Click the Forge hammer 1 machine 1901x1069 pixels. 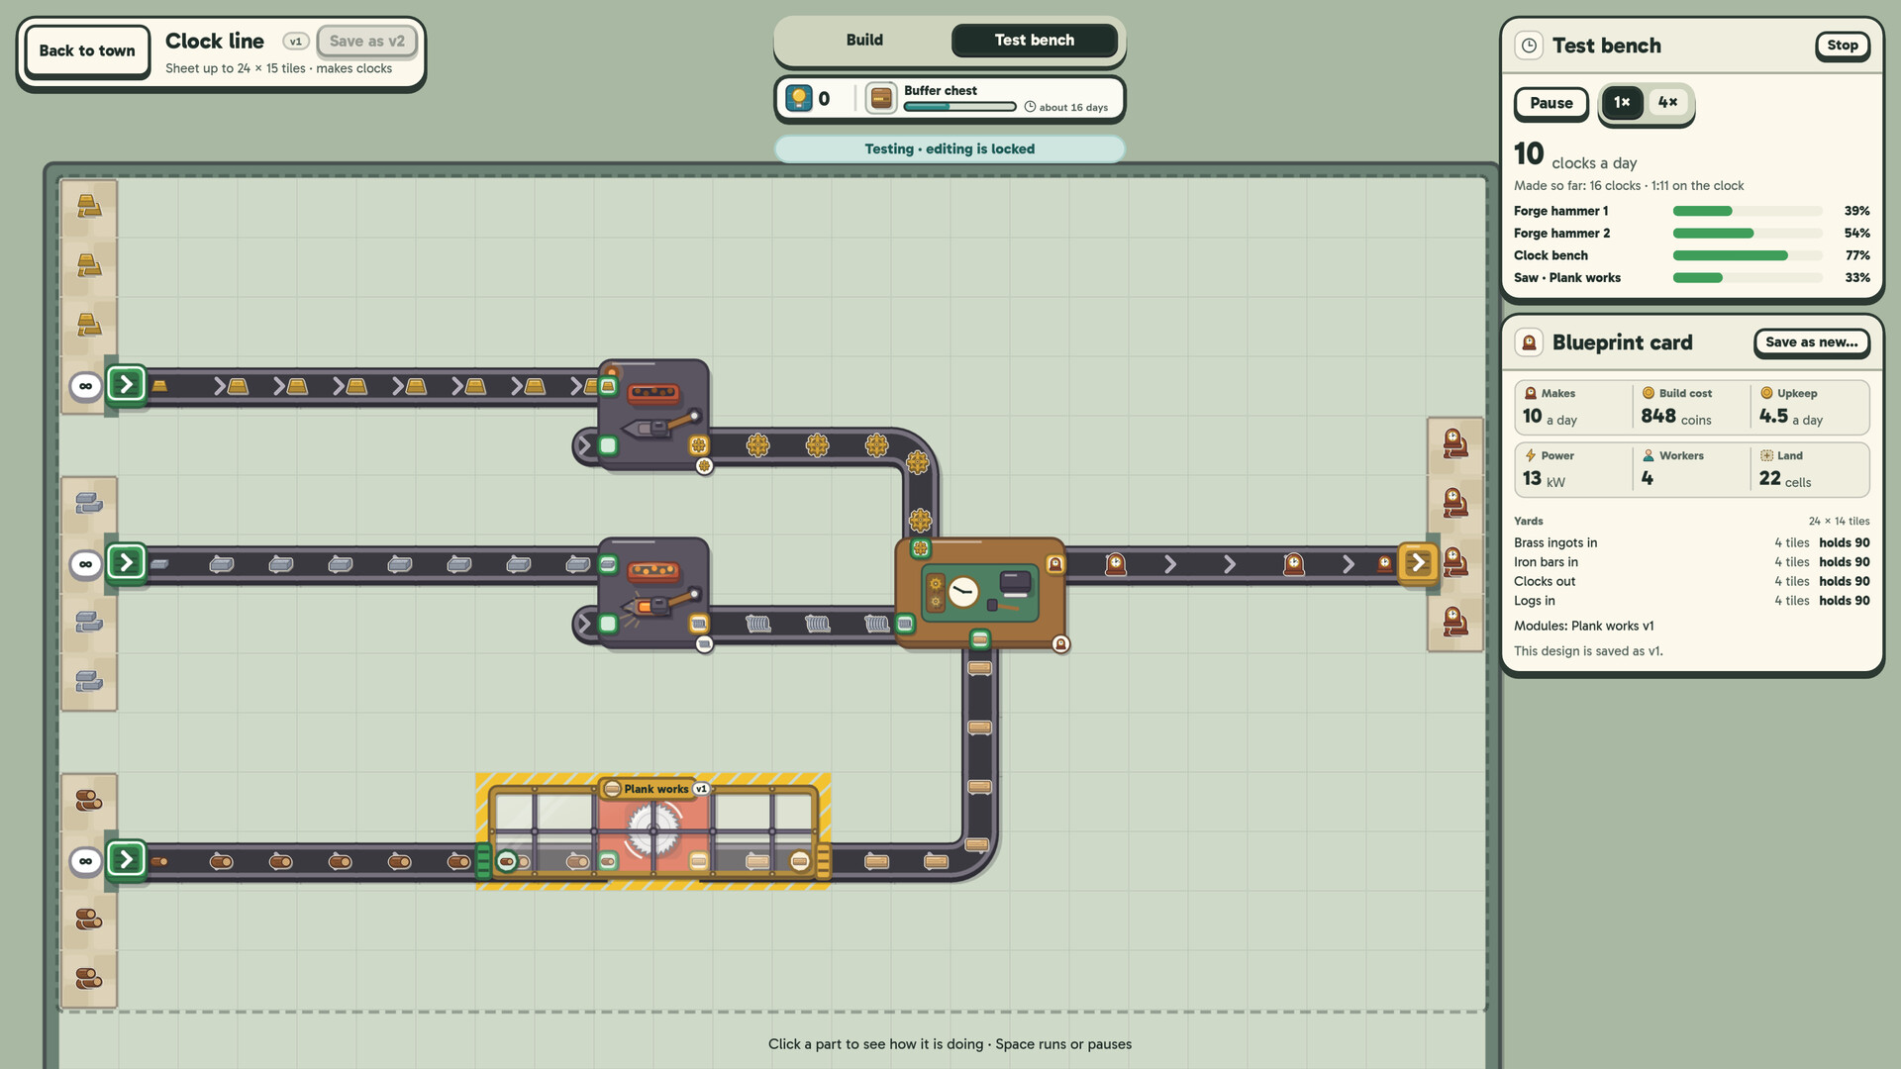pos(653,414)
